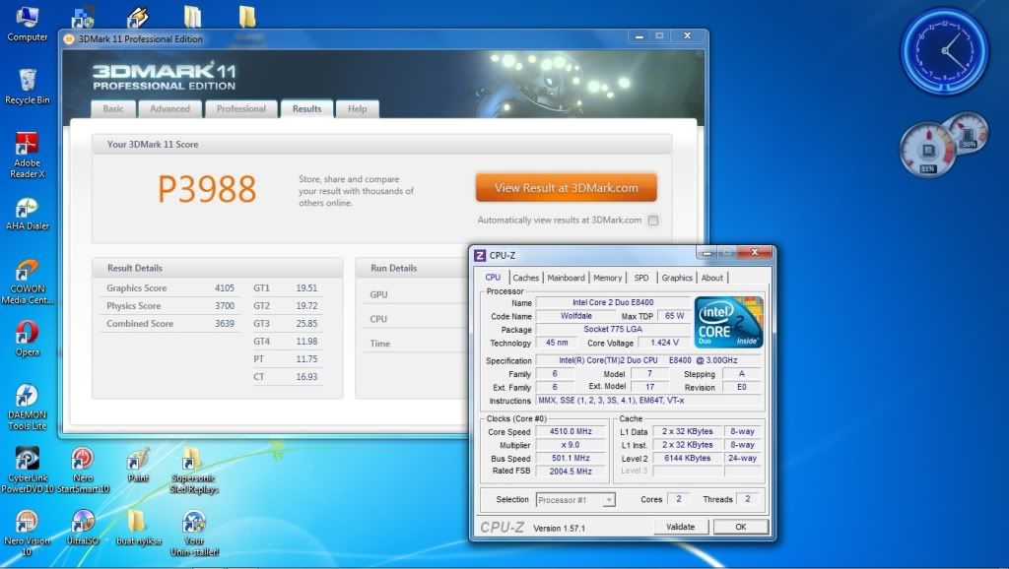Launch Adobe Reader X from desktop
Screen dimensions: 1009x569
point(27,155)
